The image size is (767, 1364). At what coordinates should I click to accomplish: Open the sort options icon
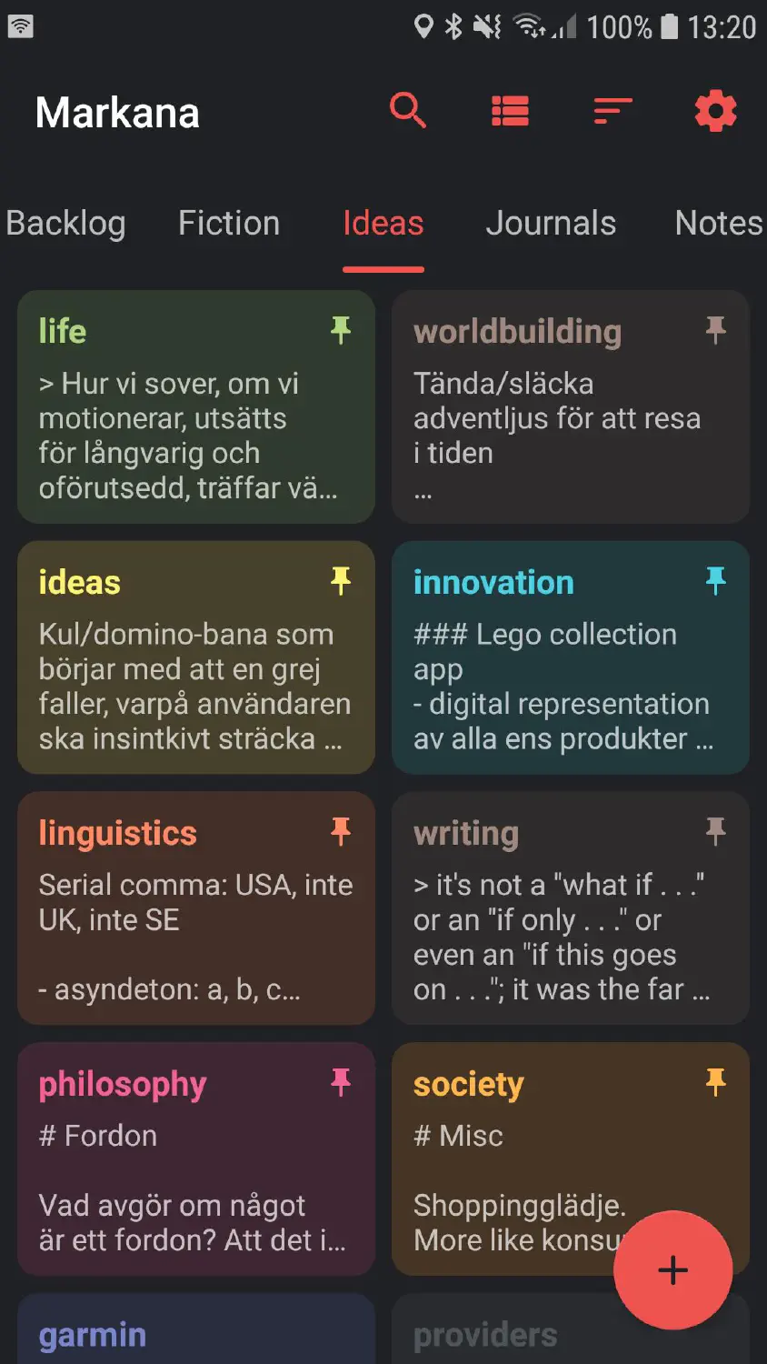click(x=613, y=112)
